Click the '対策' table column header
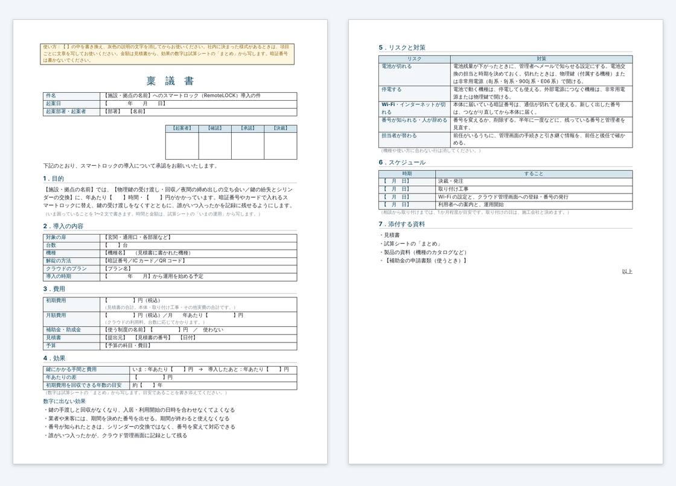 (x=541, y=58)
